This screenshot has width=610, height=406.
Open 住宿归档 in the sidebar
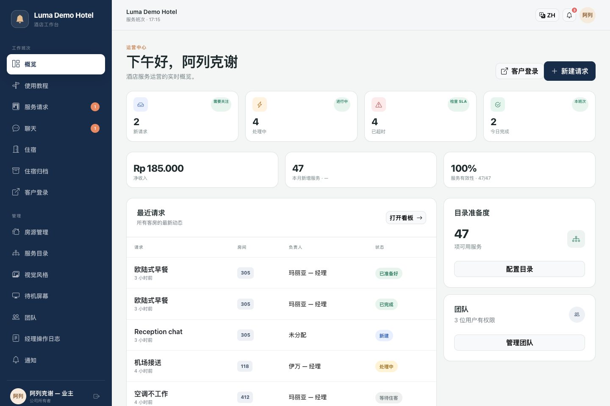coord(56,171)
